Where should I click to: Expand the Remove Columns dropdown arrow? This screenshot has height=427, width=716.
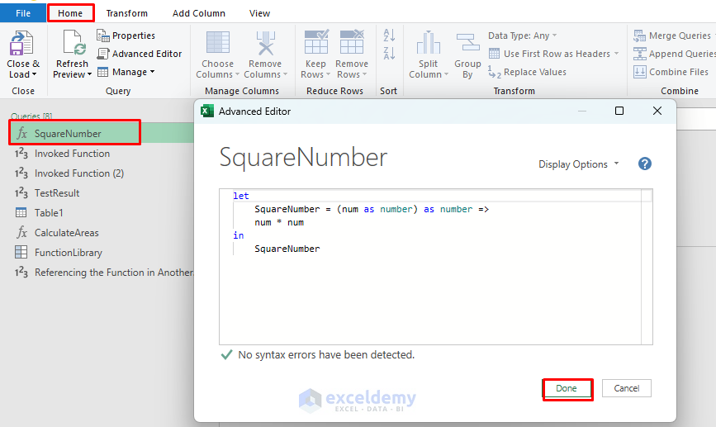point(286,74)
